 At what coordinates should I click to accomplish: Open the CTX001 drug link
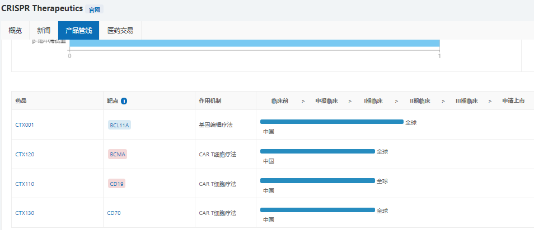pyautogui.click(x=25, y=124)
